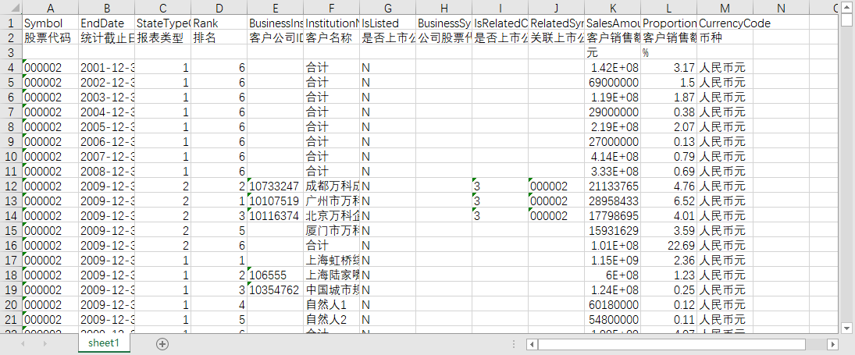This screenshot has height=355, width=855.
Task: Select column A header
Action: (51, 8)
